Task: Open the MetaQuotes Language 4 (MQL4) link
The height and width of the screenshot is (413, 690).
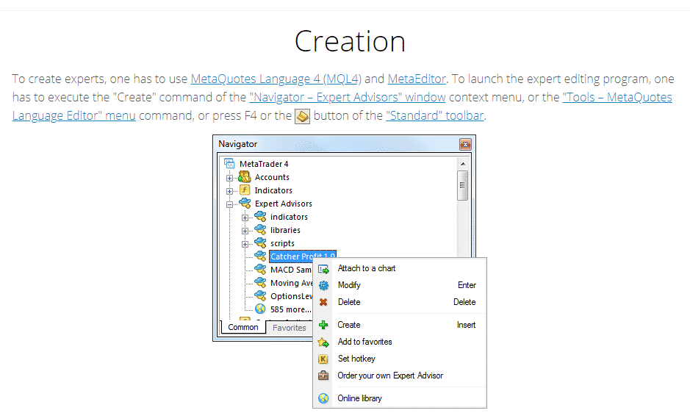Action: coord(276,79)
